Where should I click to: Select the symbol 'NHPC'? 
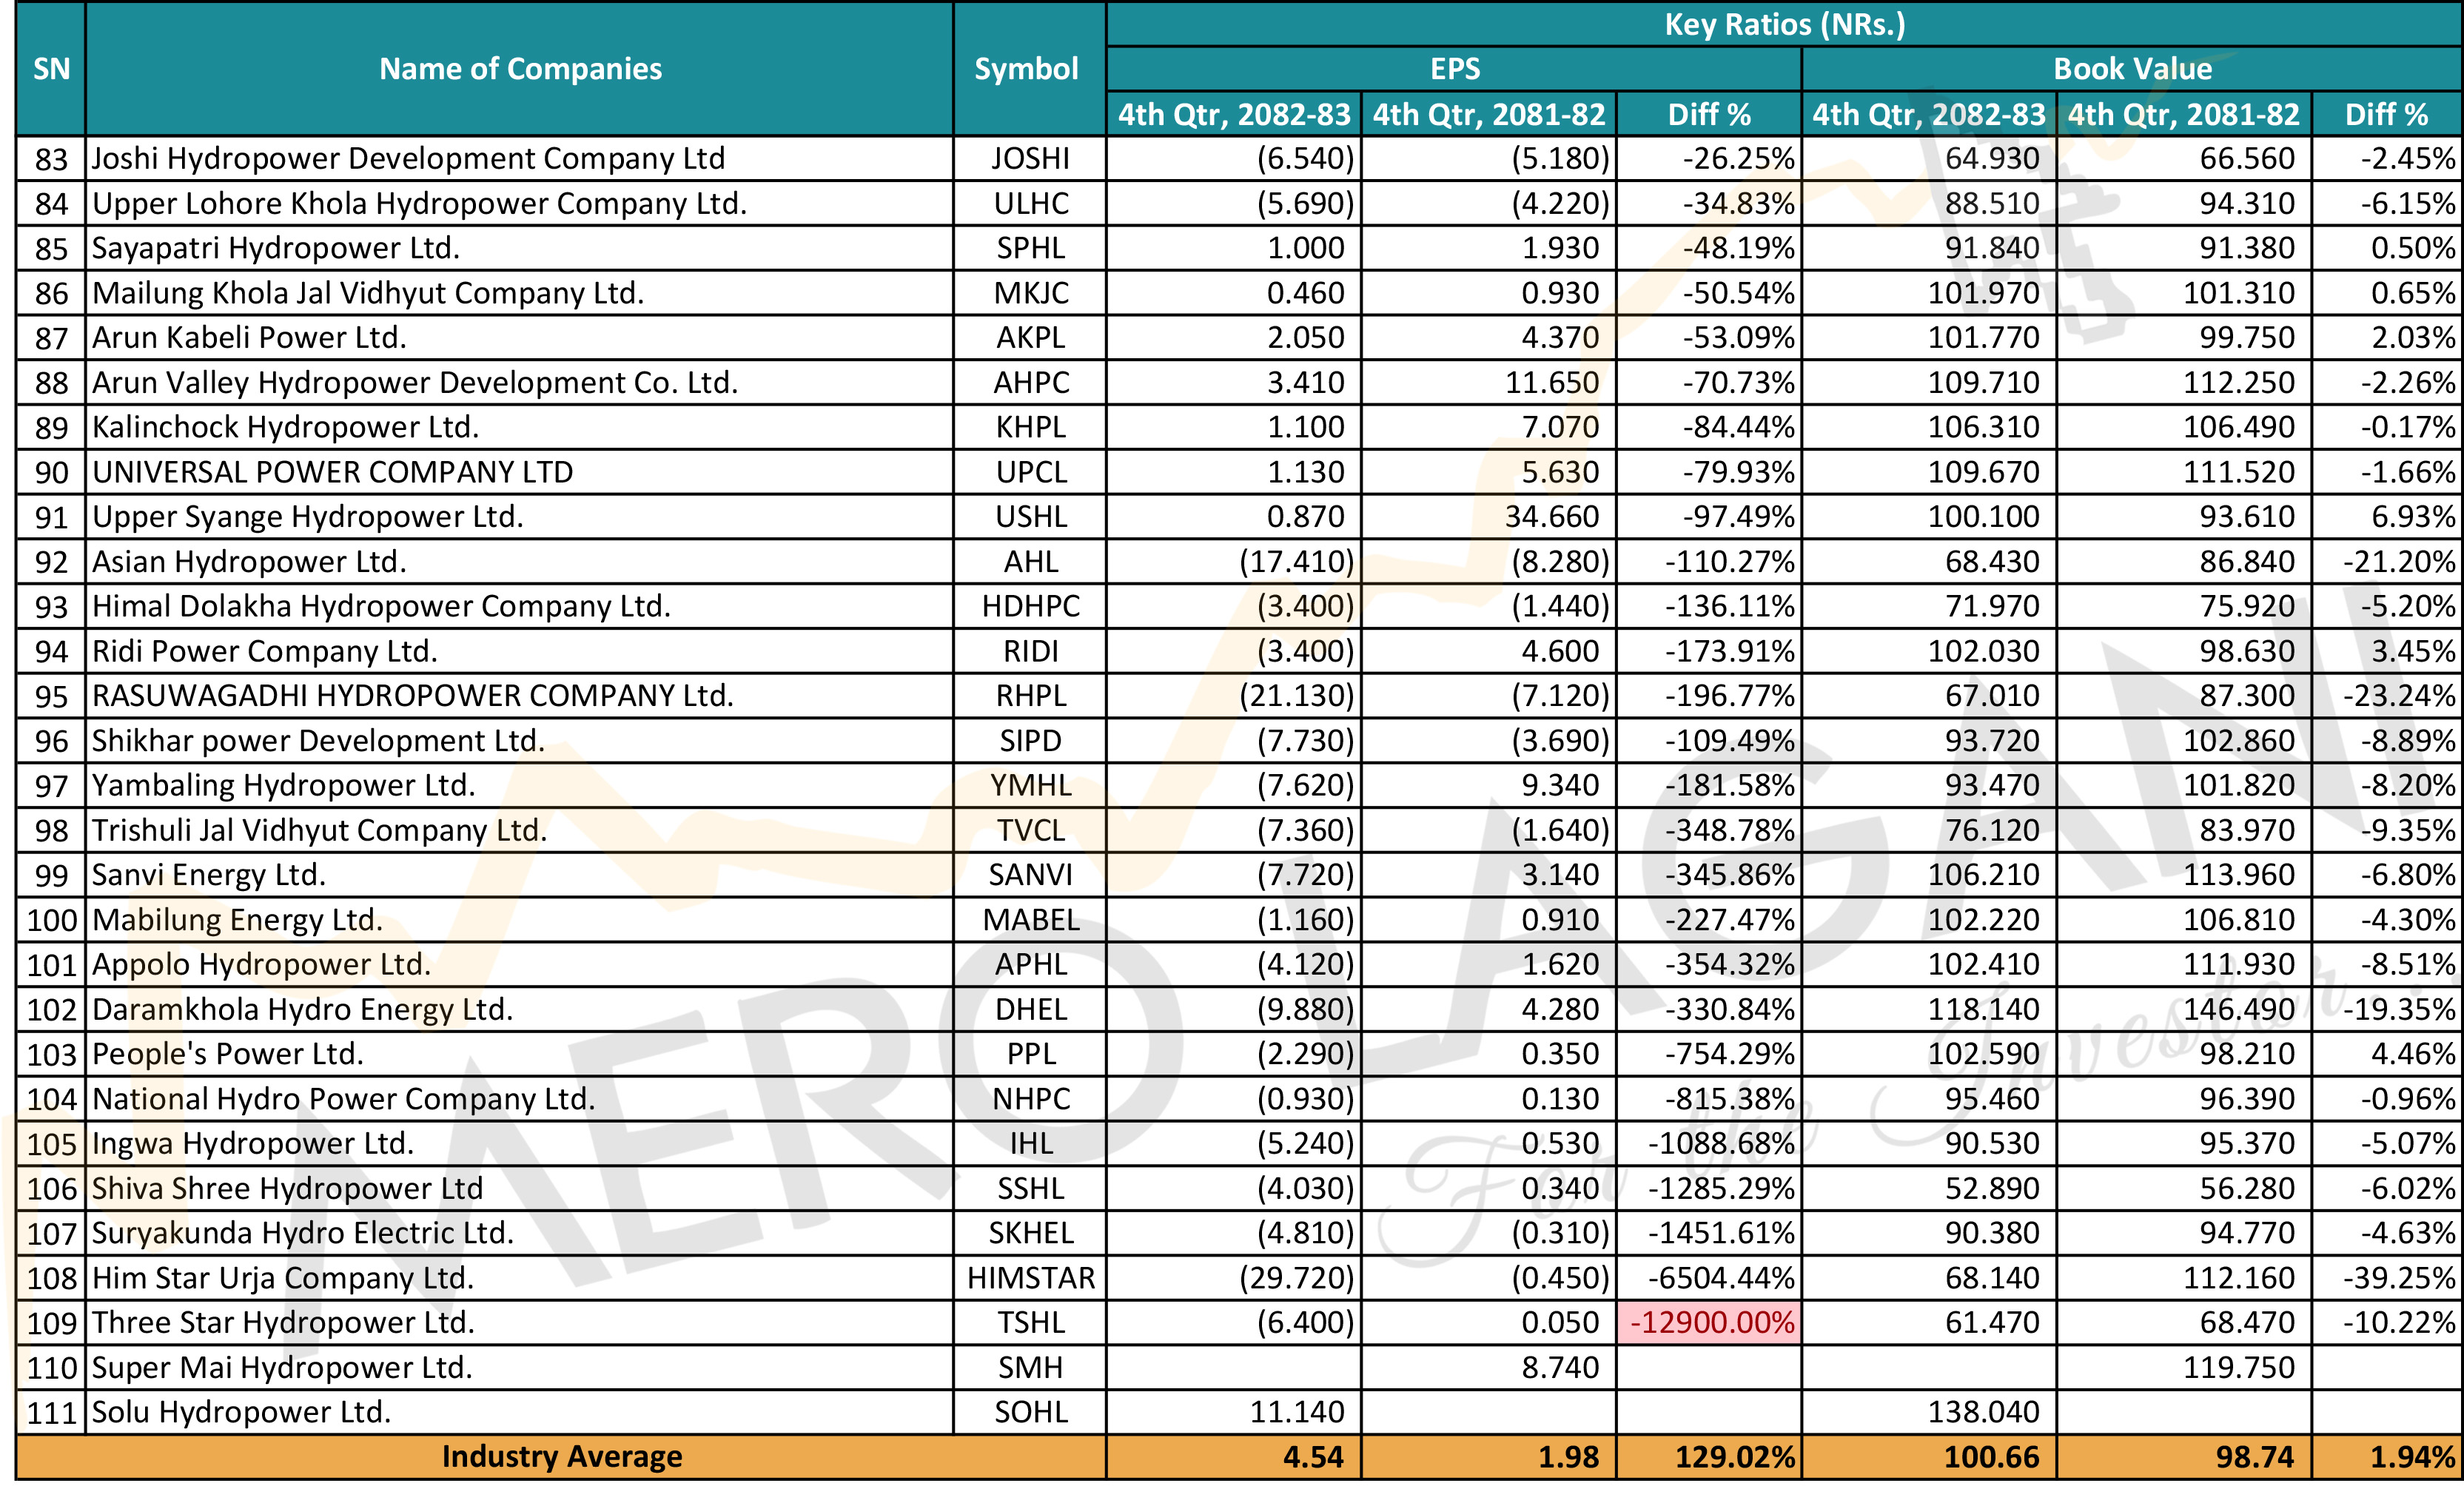[1031, 1099]
